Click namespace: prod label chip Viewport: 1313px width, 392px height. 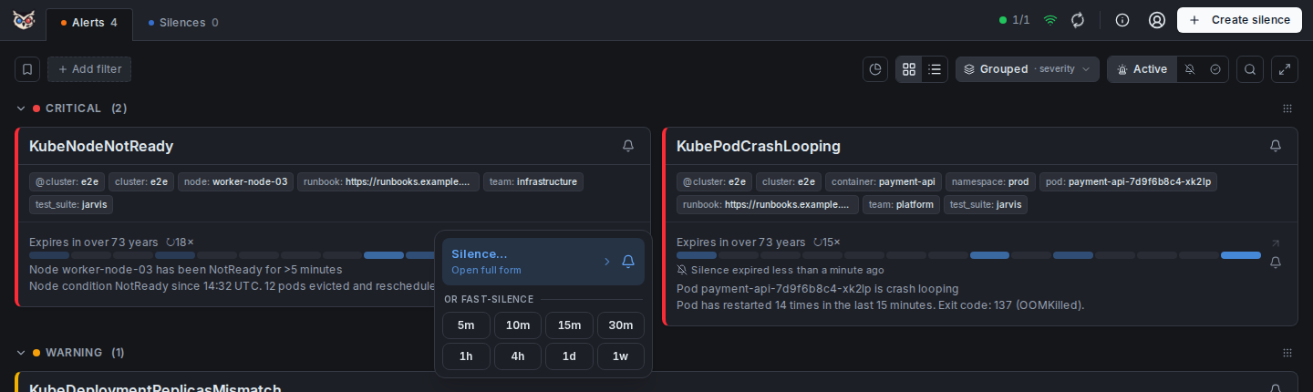click(990, 181)
